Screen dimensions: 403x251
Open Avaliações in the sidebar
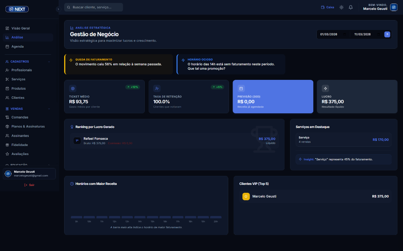click(28, 154)
